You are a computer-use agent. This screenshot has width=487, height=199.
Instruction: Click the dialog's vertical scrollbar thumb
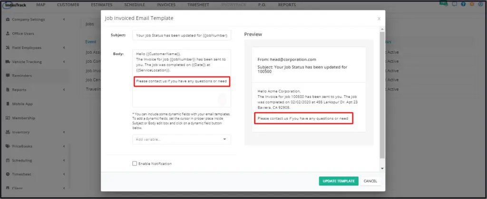[x=382, y=94]
